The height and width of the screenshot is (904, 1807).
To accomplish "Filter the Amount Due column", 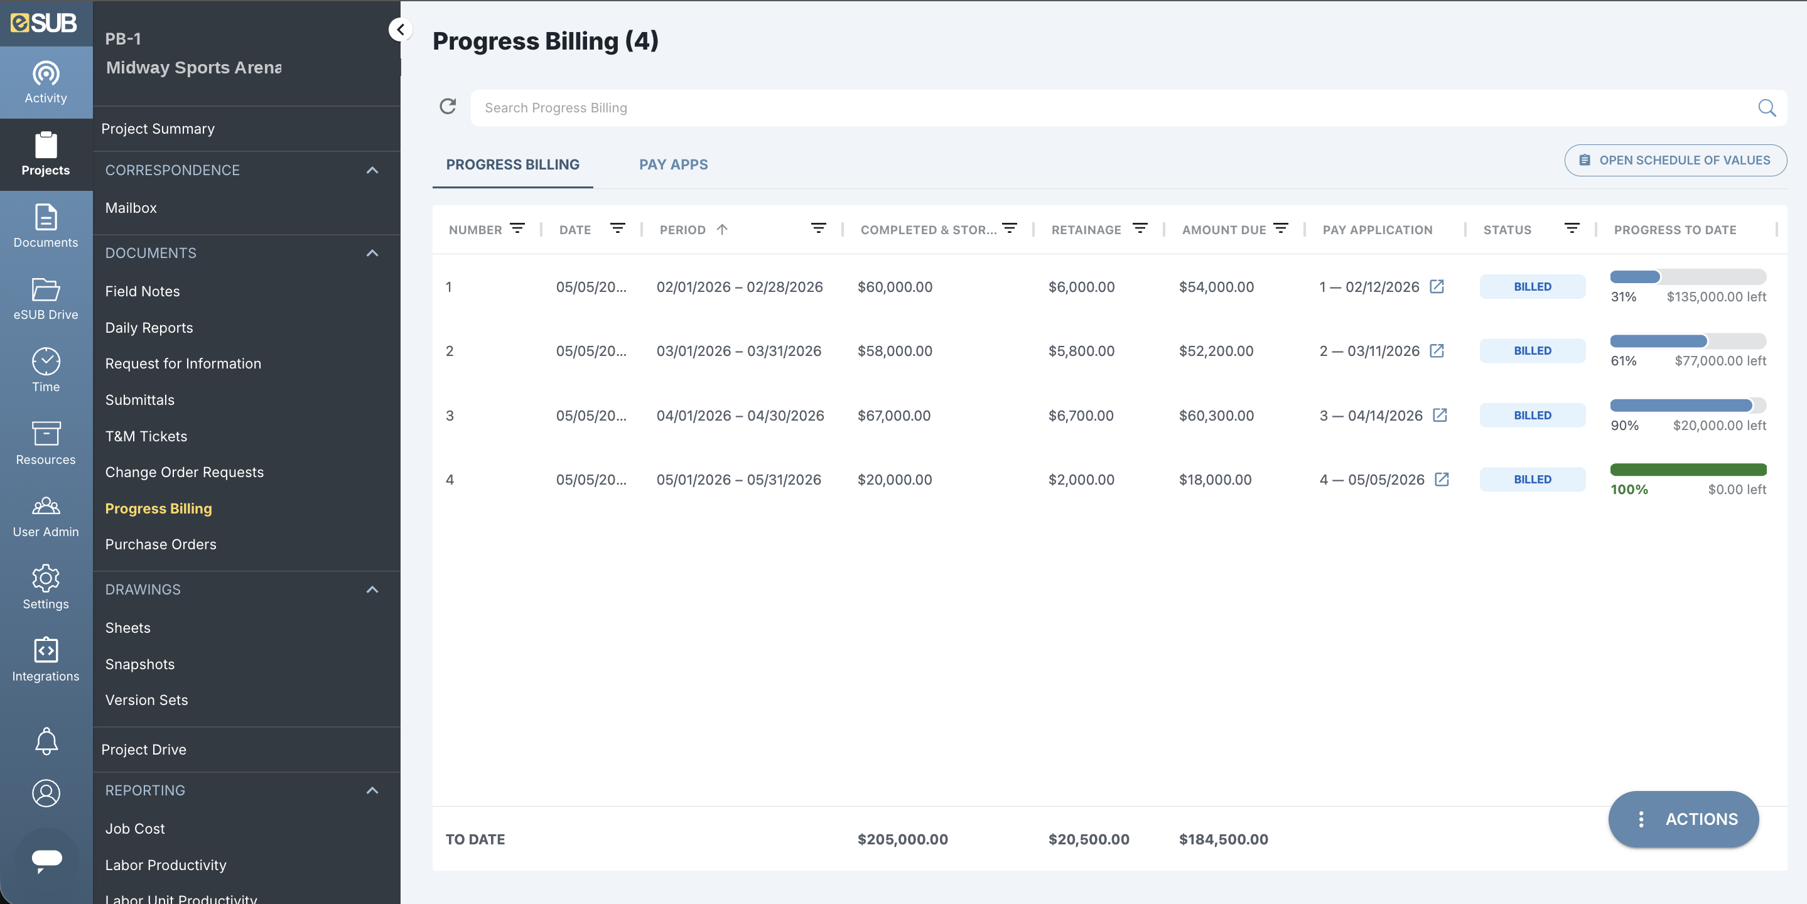I will [1280, 229].
